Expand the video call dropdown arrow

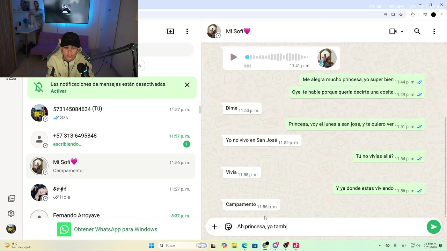[402, 31]
